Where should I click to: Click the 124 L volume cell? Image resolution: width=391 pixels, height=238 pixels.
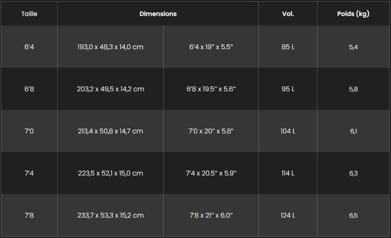[288, 215]
